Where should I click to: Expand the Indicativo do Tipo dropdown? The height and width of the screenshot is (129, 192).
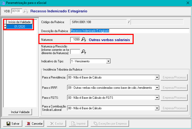108,61
